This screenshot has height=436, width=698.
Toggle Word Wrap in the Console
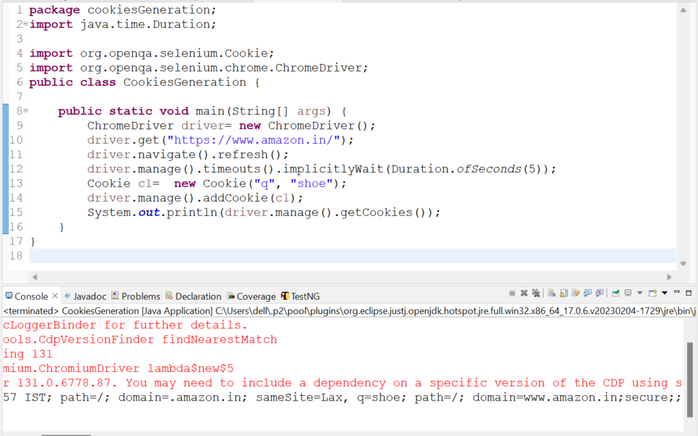click(576, 293)
